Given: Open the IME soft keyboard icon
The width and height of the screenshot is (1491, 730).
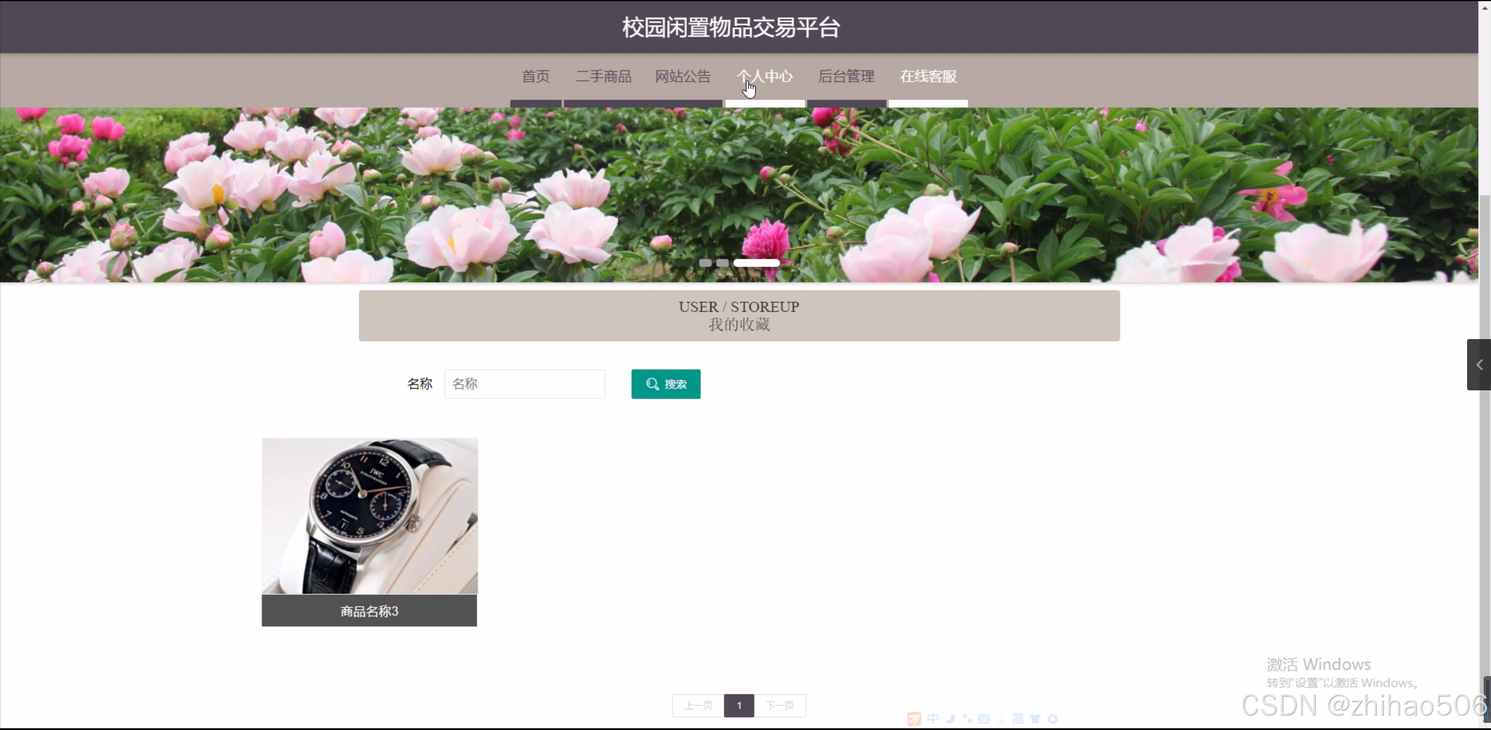Looking at the screenshot, I should pos(984,718).
